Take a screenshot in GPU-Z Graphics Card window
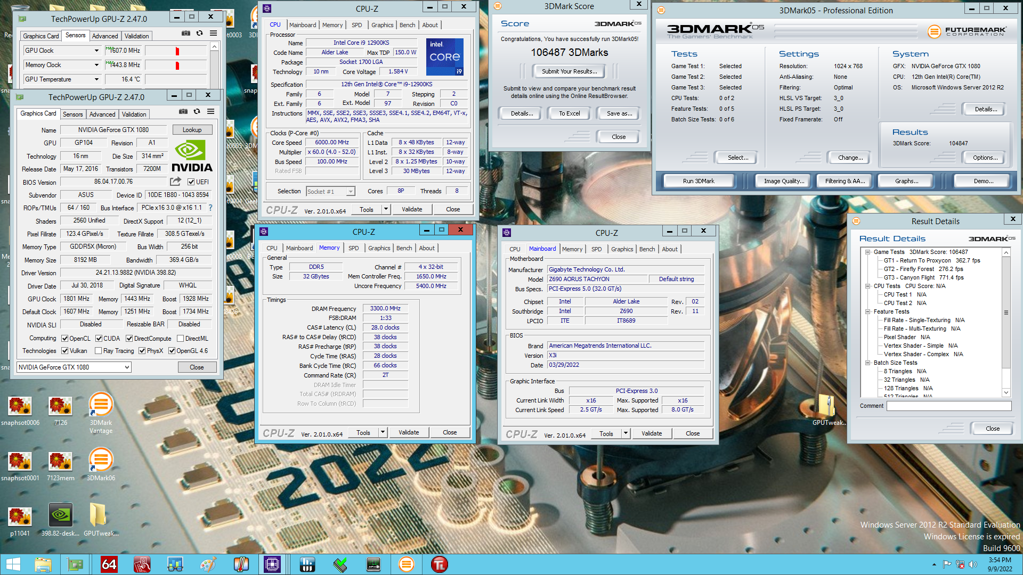 tap(183, 111)
